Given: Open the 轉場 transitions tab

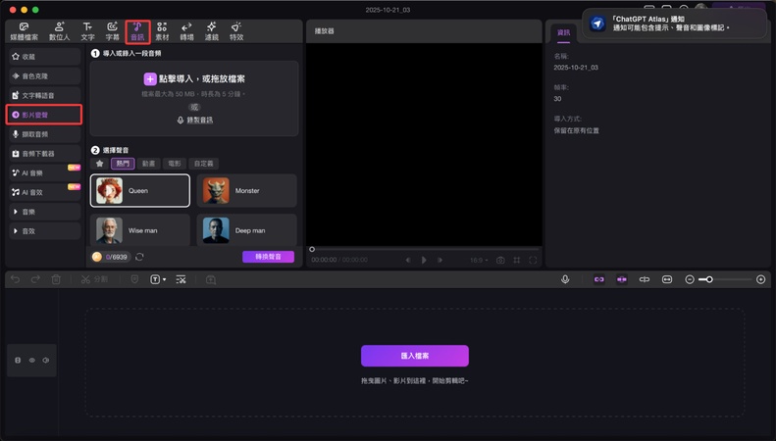Looking at the screenshot, I should 186,31.
